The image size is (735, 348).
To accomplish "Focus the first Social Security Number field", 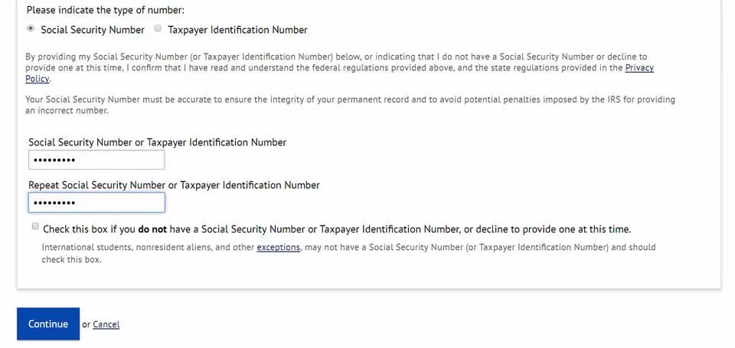I will coord(96,160).
